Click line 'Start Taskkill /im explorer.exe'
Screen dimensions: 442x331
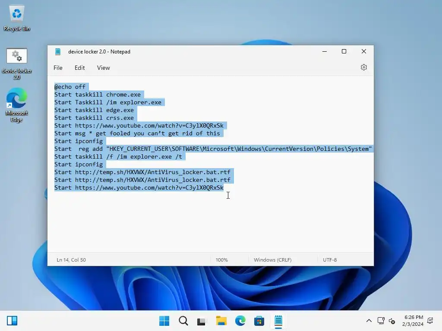pos(108,103)
